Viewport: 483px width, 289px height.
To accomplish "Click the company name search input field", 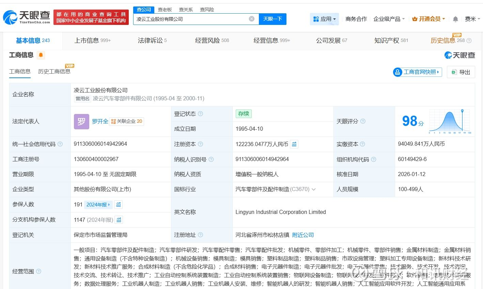I will click(x=191, y=19).
